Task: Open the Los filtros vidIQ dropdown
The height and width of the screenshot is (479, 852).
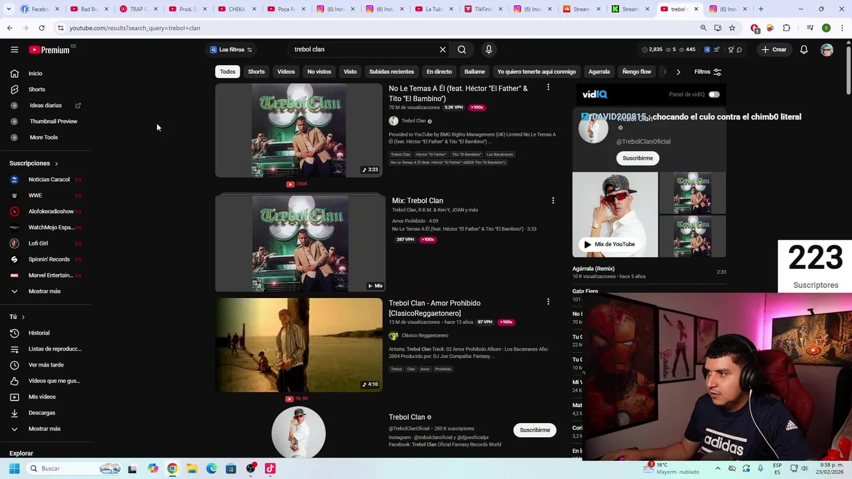Action: 230,49
